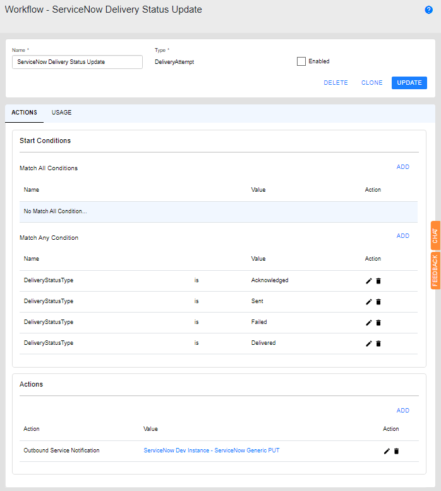
Task: Edit the Acknowledged delivery status condition
Action: coord(369,281)
